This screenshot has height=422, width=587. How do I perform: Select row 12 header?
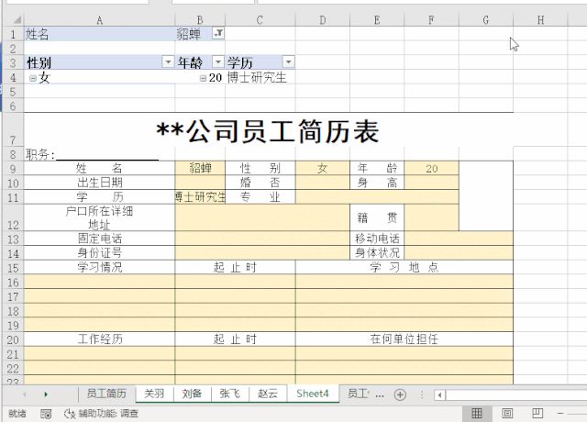tap(13, 217)
